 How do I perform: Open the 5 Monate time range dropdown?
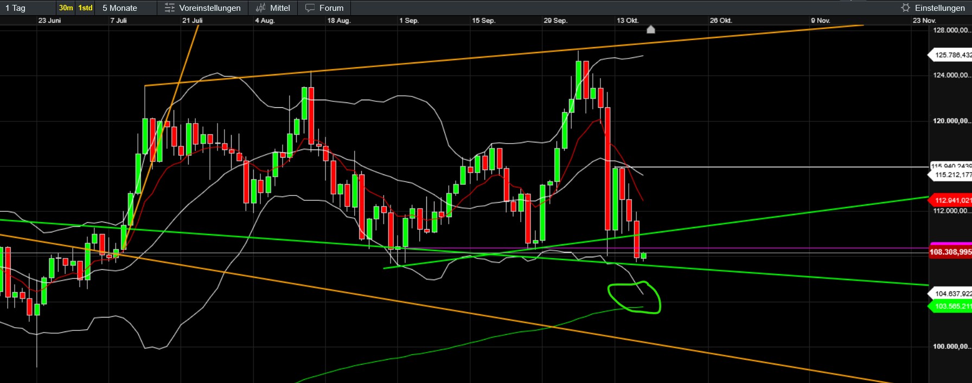pyautogui.click(x=120, y=8)
